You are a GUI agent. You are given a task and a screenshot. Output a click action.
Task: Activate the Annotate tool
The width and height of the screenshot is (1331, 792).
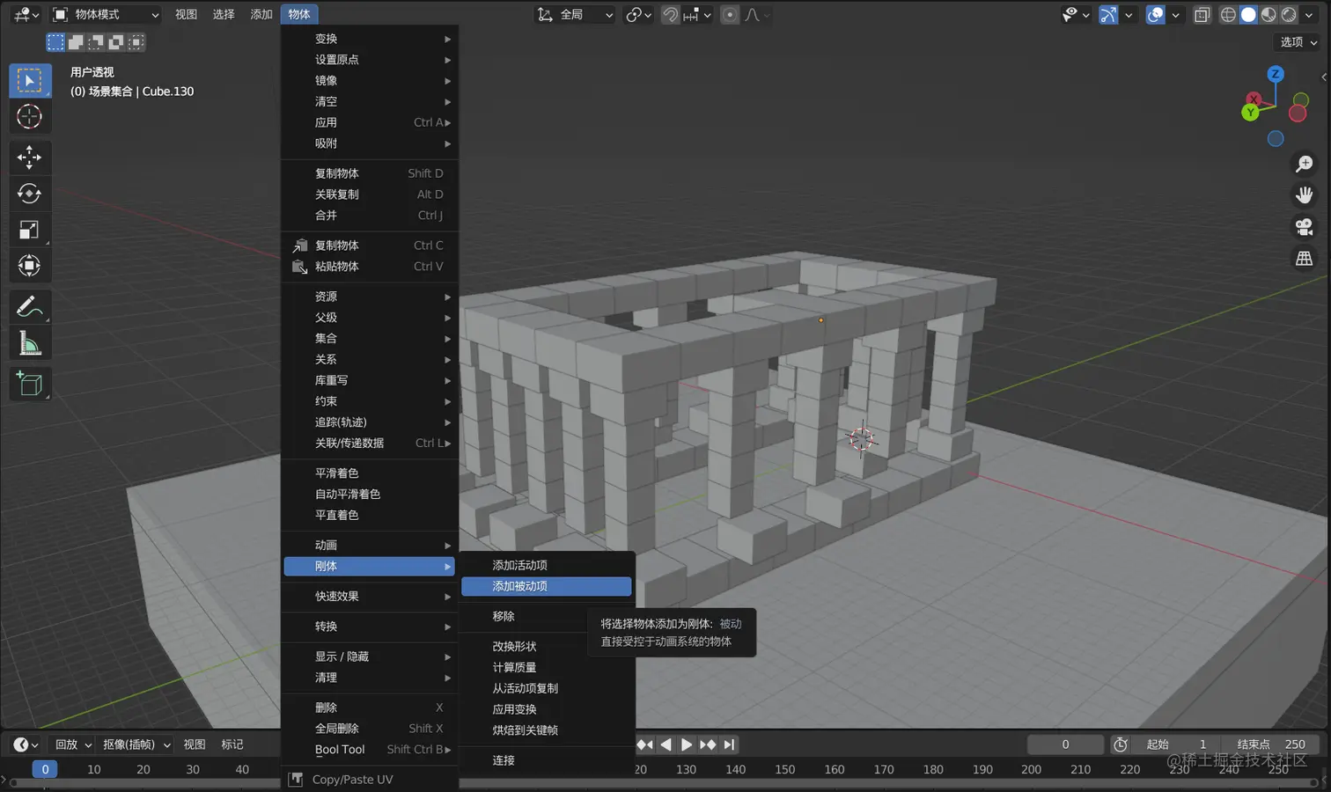[x=30, y=306]
